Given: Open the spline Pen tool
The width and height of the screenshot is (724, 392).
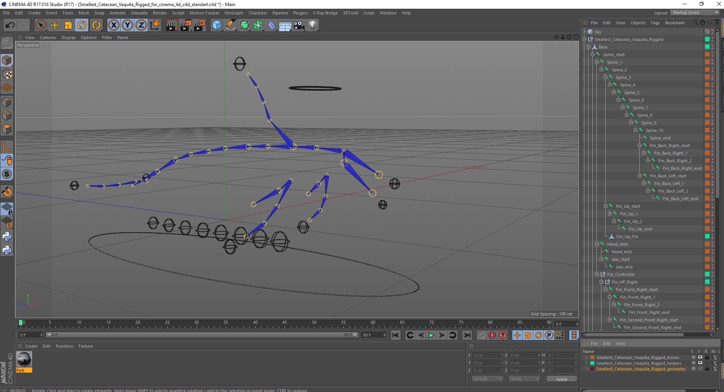Looking at the screenshot, I should (x=231, y=25).
